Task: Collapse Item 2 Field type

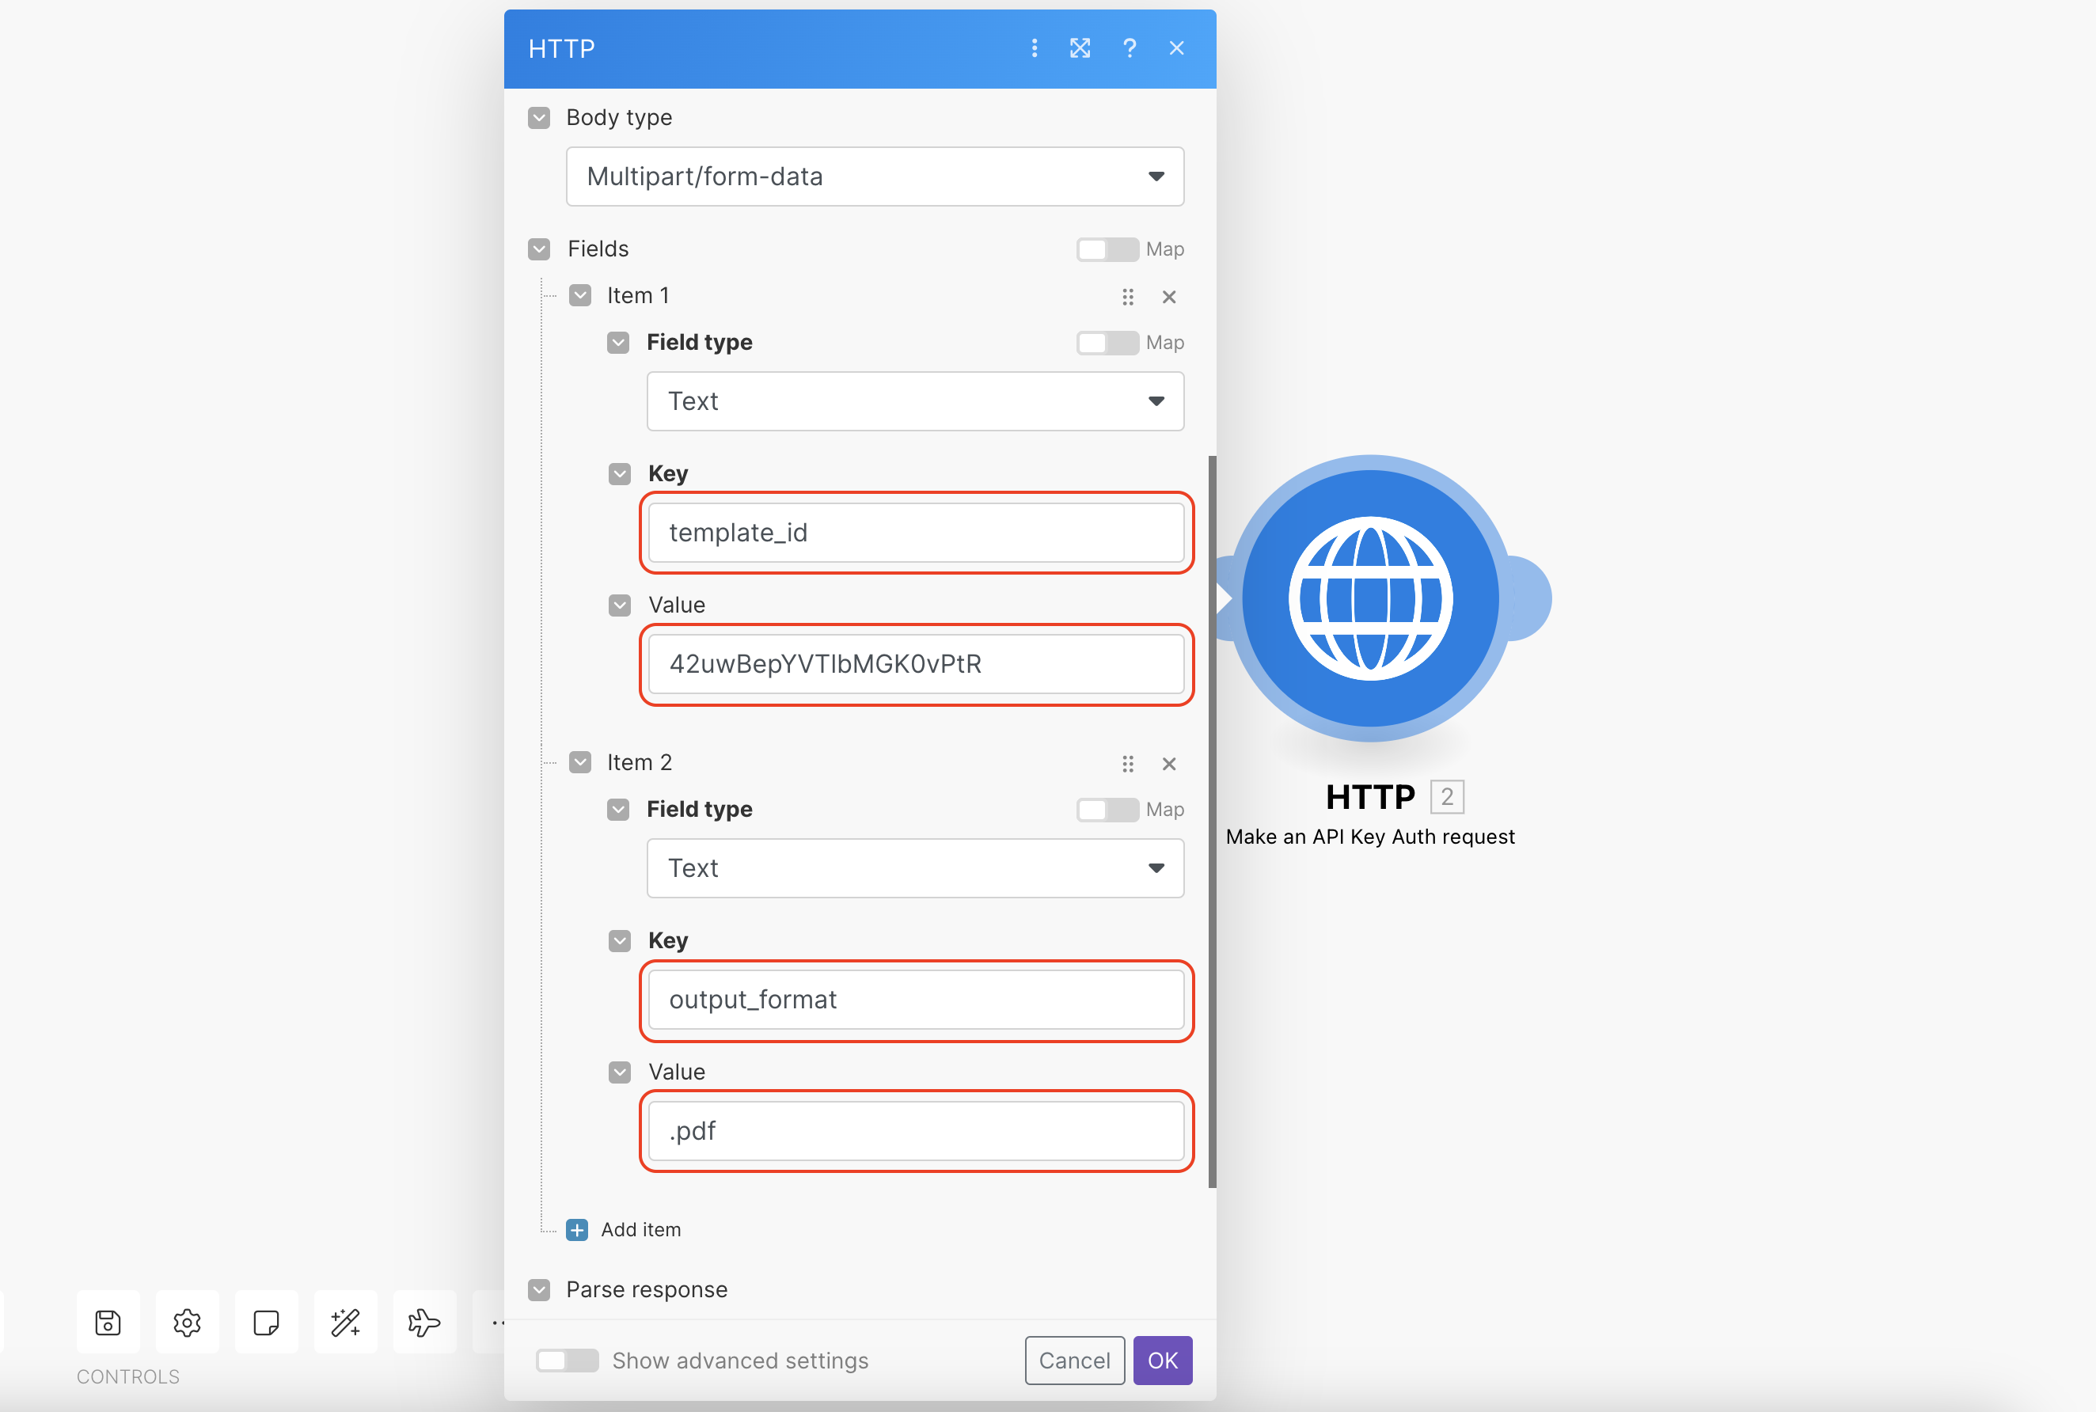Action: click(618, 810)
